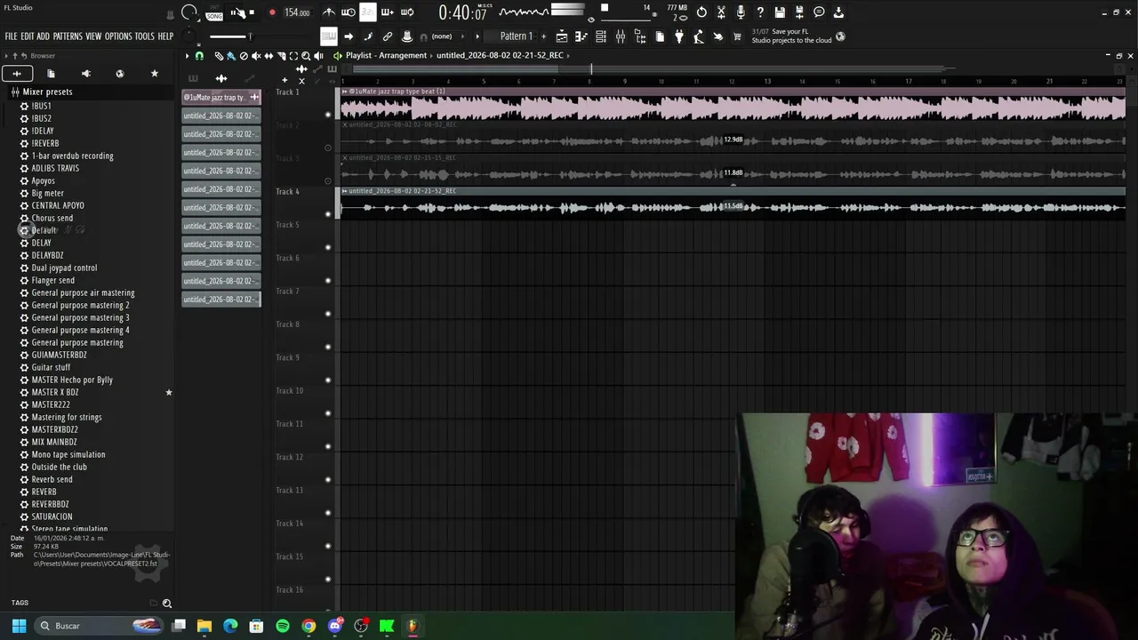Click the playlist Playback speaker tool

click(318, 56)
